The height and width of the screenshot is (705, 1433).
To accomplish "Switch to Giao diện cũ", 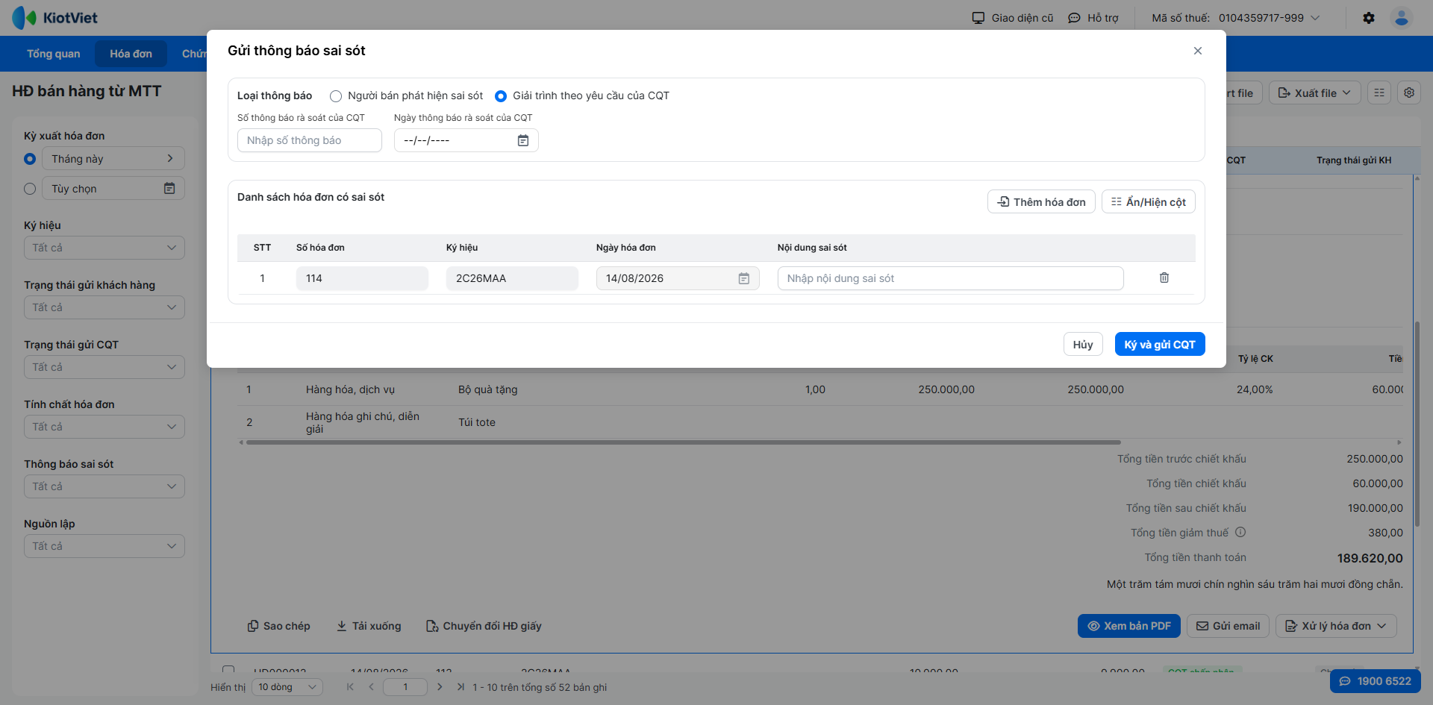I will tap(1012, 18).
